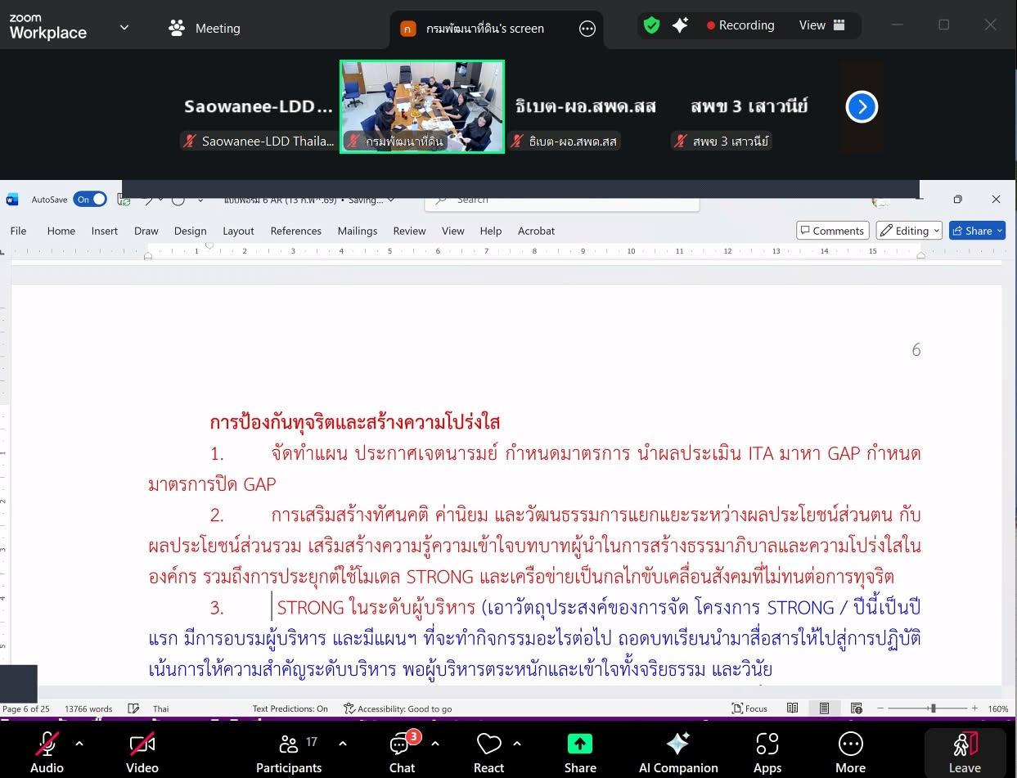Click the green encryption shield icon
Screen dimensions: 1017x778
point(651,25)
